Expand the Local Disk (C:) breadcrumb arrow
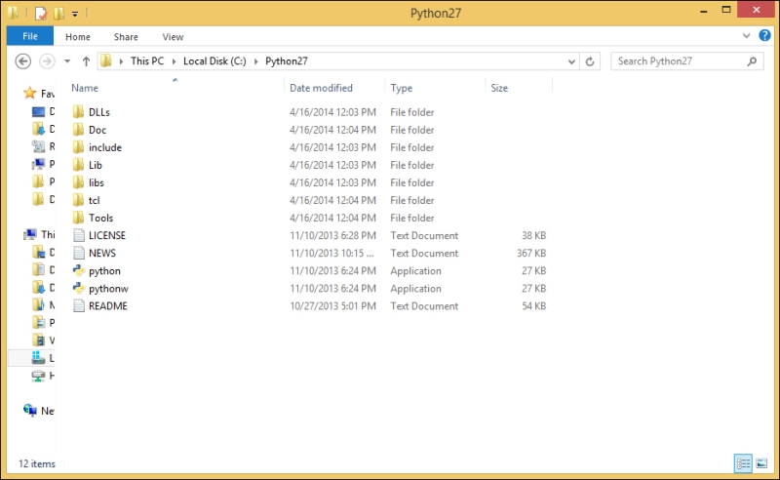 256,61
